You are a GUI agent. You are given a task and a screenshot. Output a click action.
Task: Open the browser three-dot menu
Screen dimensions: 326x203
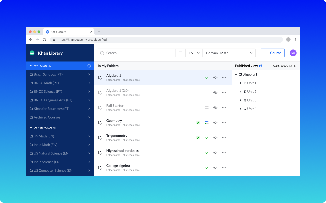click(x=295, y=40)
